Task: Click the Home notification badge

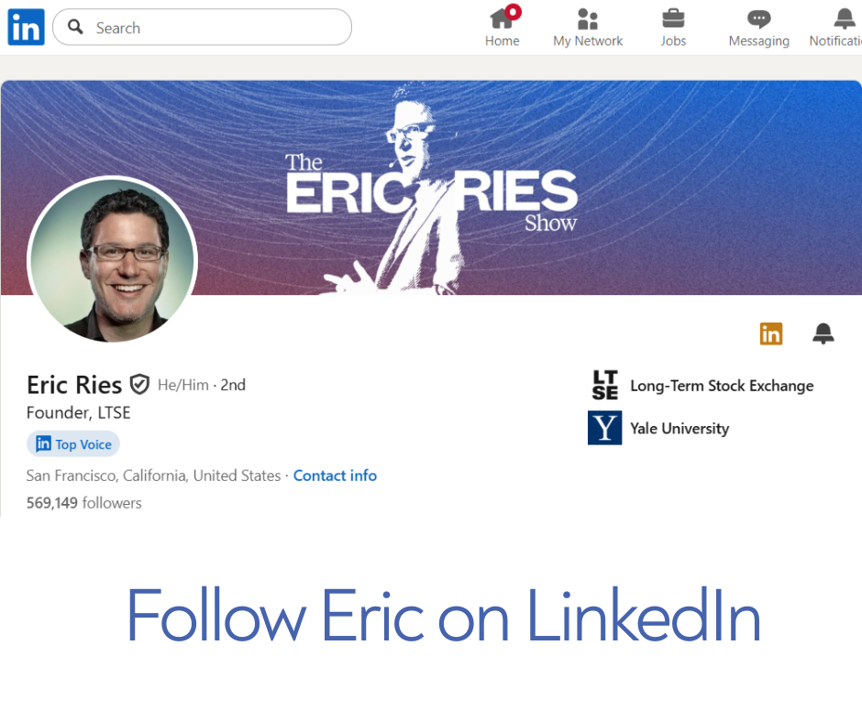Action: coord(513,12)
